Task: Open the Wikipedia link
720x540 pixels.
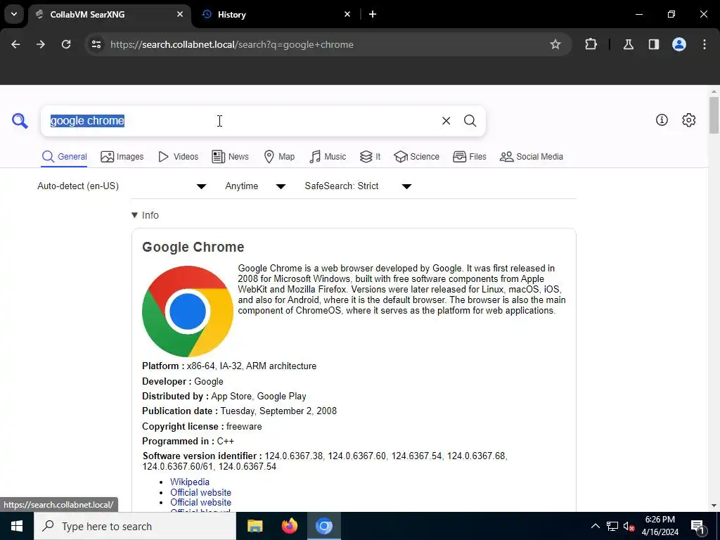Action: [190, 482]
